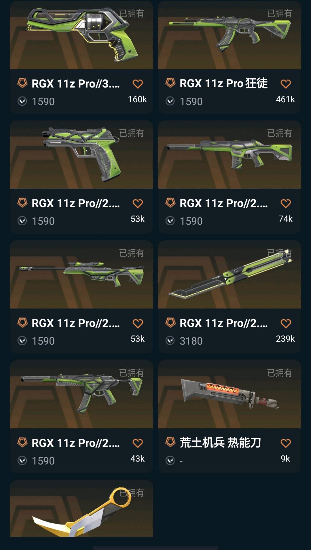
Task: Like the RGX 11z Pro blade priced 3180
Action: click(286, 323)
